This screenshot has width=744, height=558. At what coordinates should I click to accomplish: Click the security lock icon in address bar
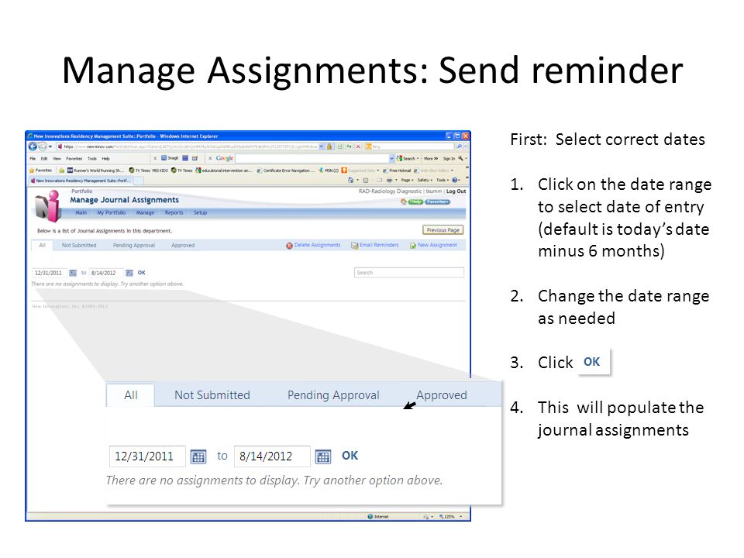click(x=329, y=146)
